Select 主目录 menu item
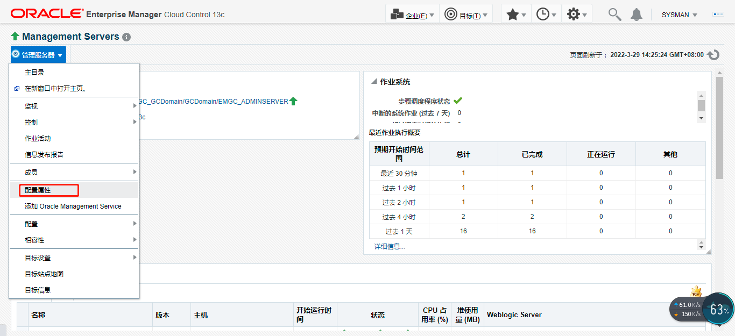Viewport: 735px width, 336px height. pos(74,73)
